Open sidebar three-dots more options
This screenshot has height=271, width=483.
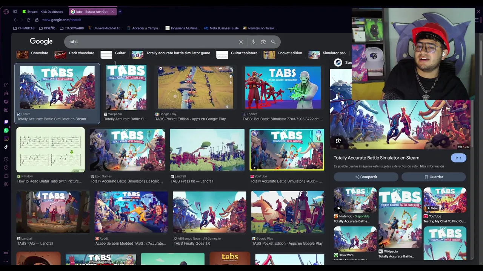click(6, 262)
